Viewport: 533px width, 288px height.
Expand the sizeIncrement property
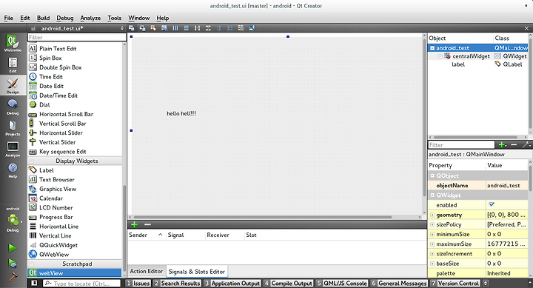pyautogui.click(x=432, y=254)
